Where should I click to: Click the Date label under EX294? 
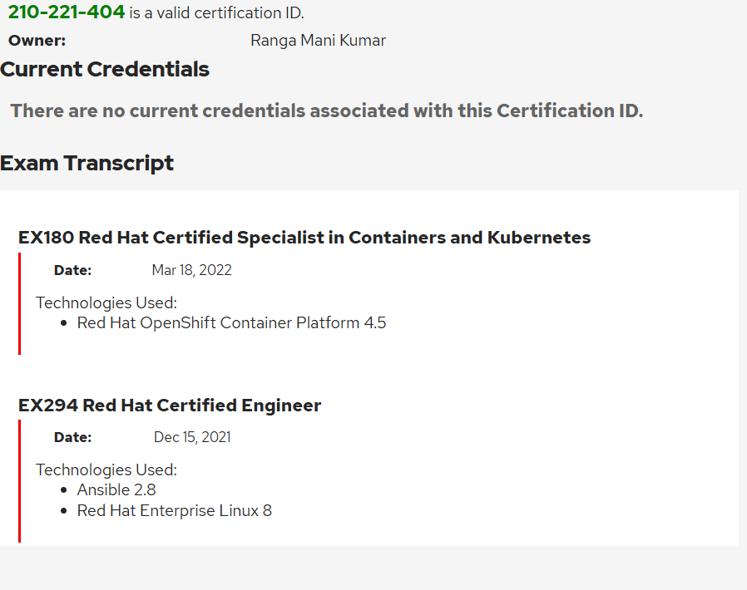73,437
